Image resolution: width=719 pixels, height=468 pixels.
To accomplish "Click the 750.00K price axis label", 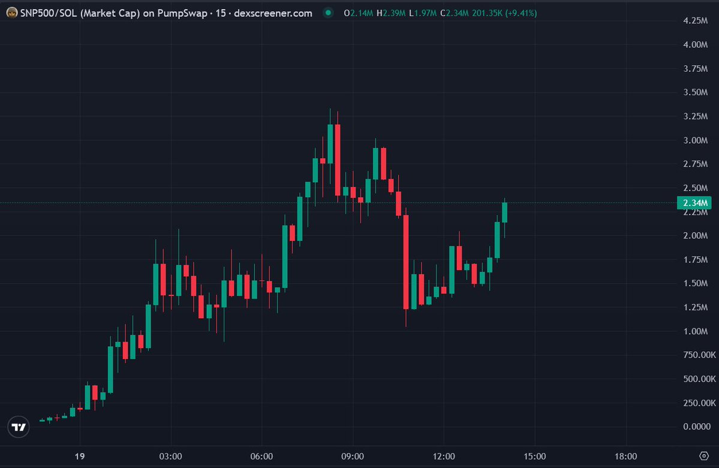I will coord(699,355).
